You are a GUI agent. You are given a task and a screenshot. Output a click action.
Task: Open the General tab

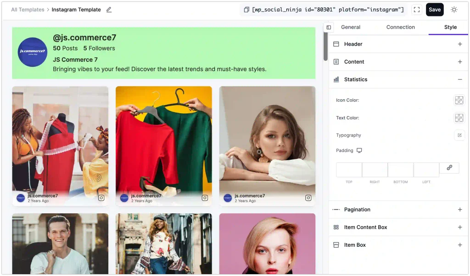click(x=350, y=27)
